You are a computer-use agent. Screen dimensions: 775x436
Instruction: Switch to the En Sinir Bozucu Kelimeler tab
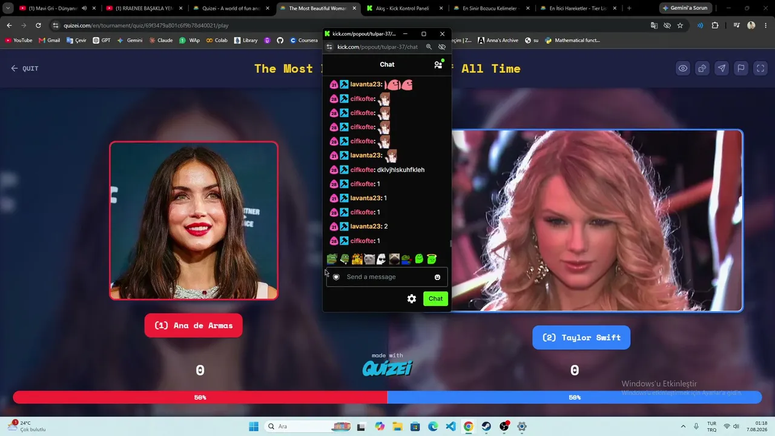coord(492,8)
